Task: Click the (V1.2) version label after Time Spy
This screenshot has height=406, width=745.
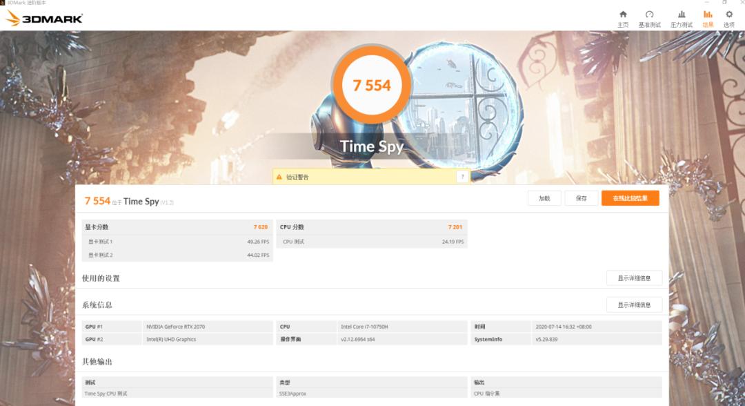Action: (167, 202)
